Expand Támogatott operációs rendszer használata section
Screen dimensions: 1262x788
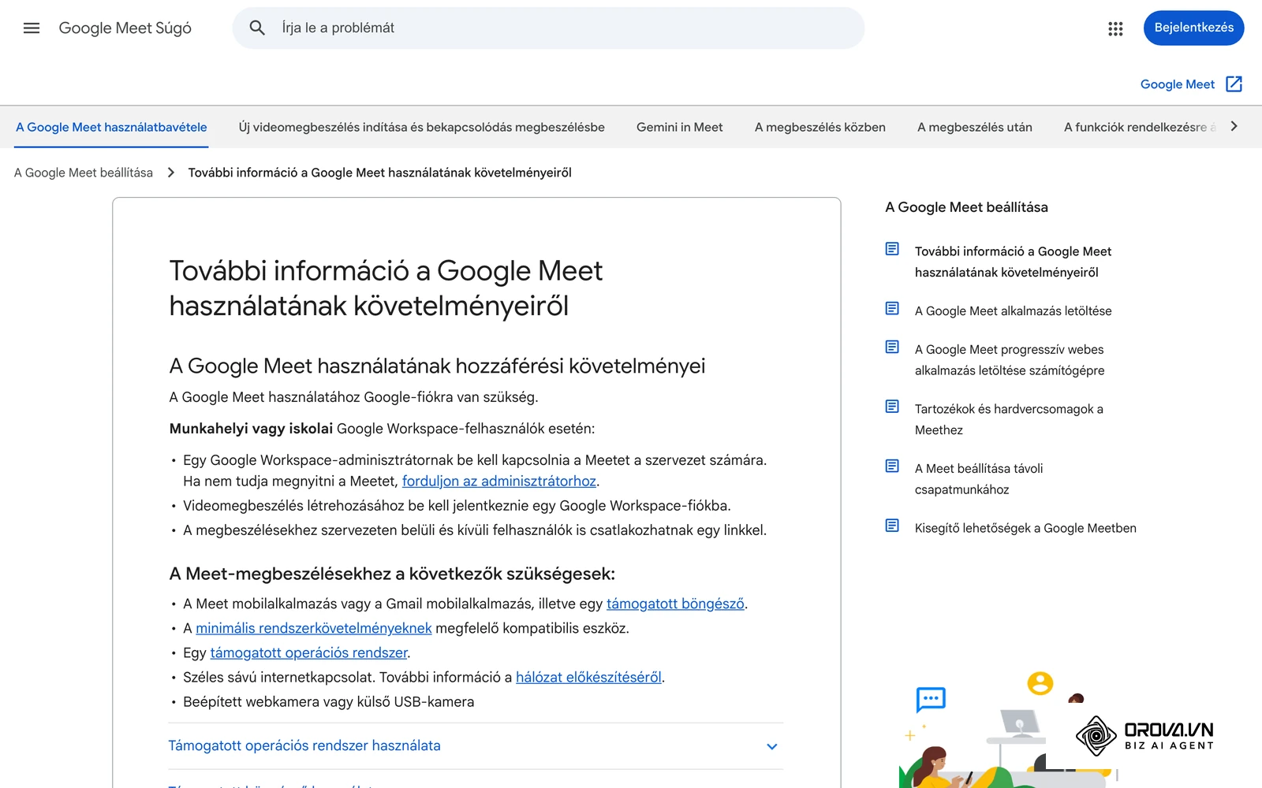(x=475, y=746)
